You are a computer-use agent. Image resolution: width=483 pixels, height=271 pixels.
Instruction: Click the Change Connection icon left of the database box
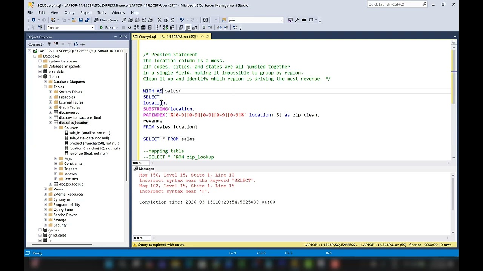click(40, 27)
